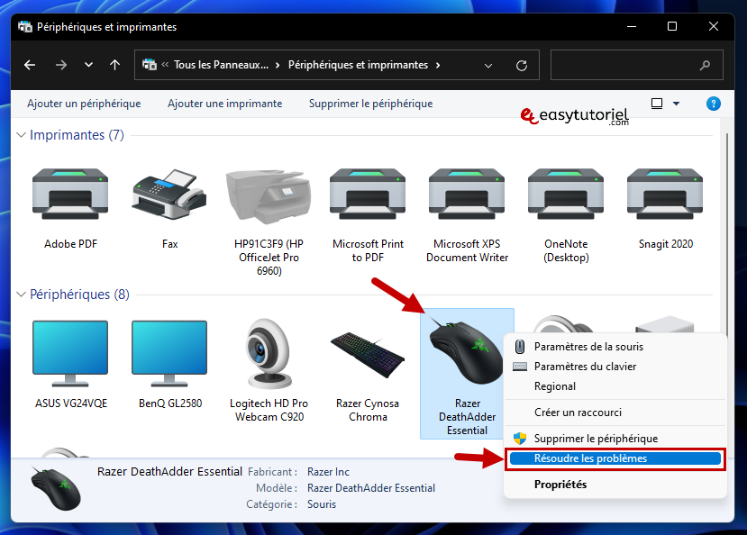Minimize the Périphériques et imprimantes window

click(632, 27)
